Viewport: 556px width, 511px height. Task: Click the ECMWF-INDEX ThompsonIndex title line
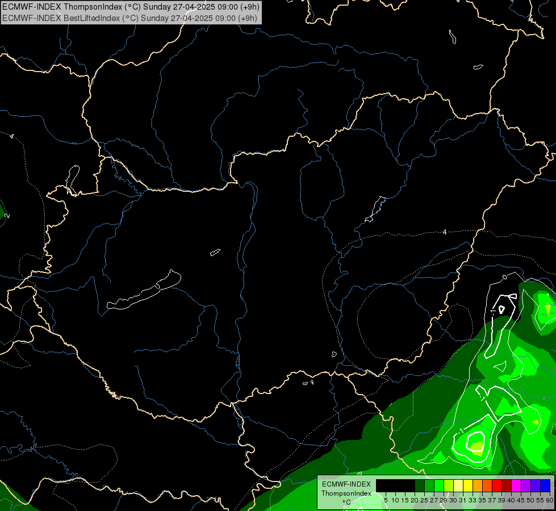[131, 7]
